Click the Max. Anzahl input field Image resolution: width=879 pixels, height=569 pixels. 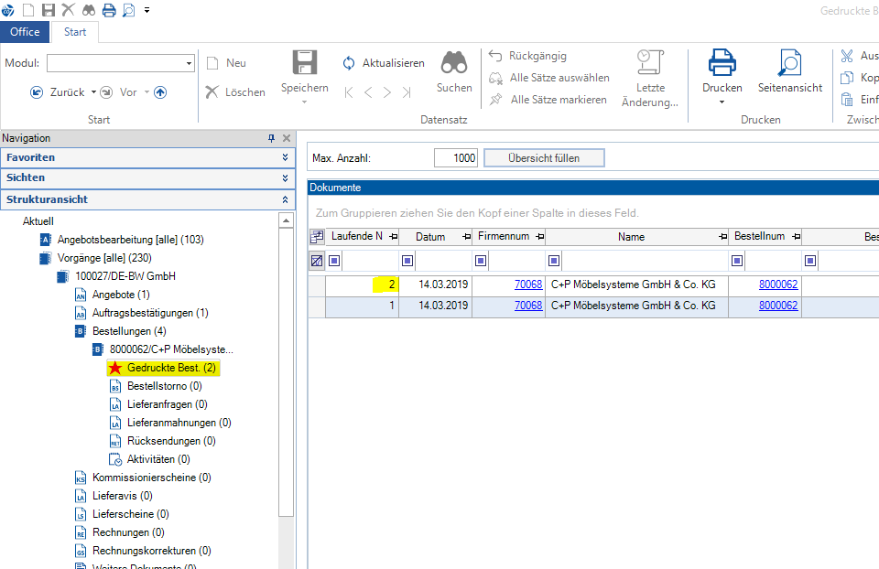(456, 158)
